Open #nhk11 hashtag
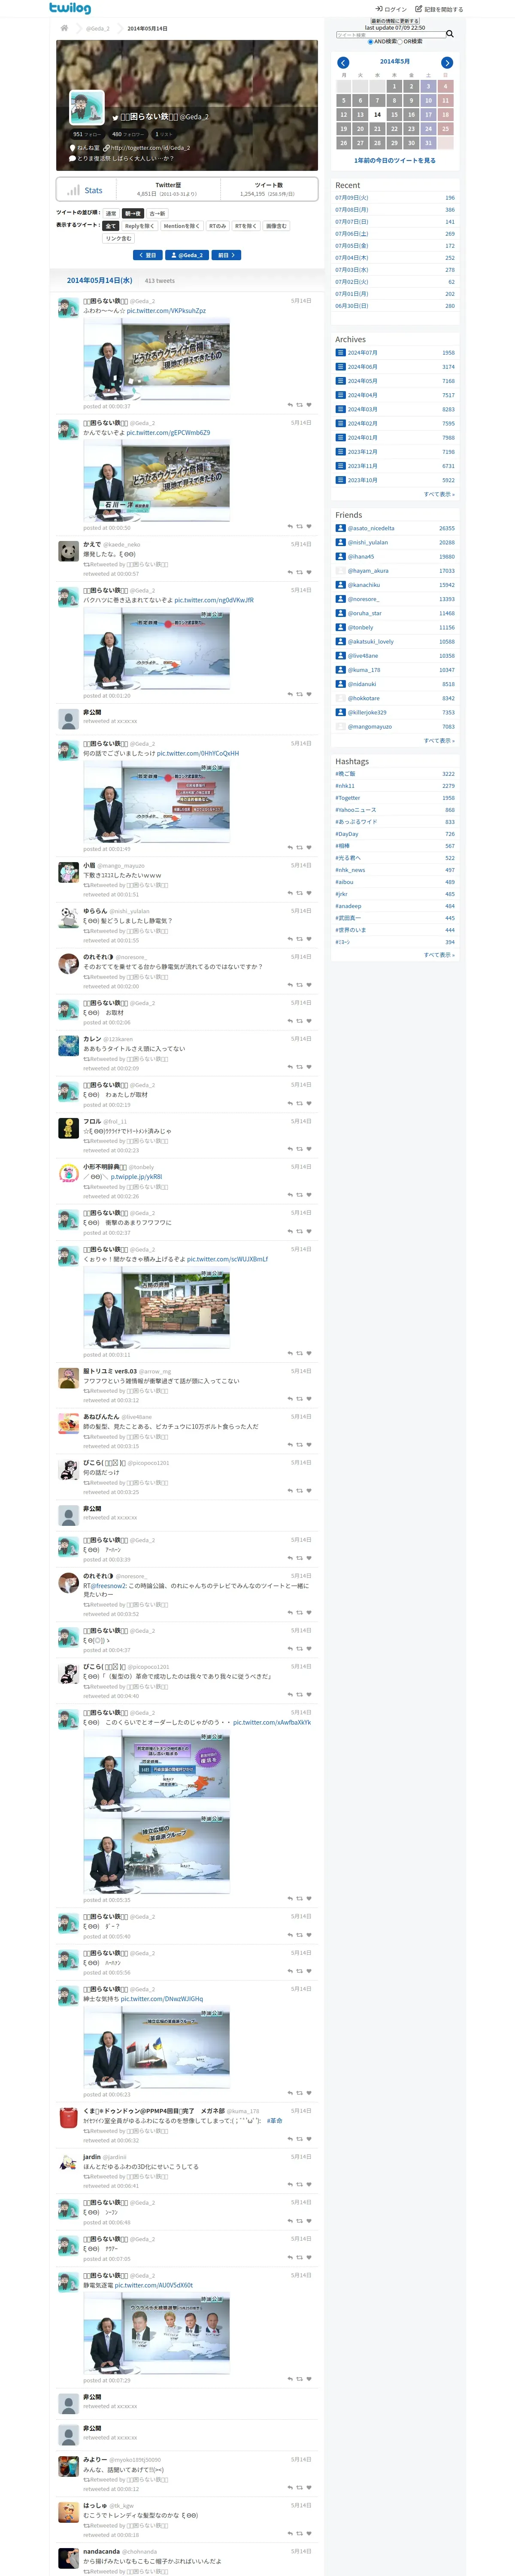 tap(345, 786)
